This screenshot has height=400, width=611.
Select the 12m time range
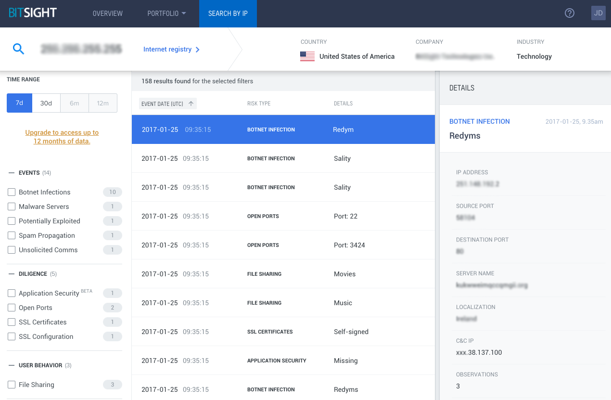[x=103, y=103]
